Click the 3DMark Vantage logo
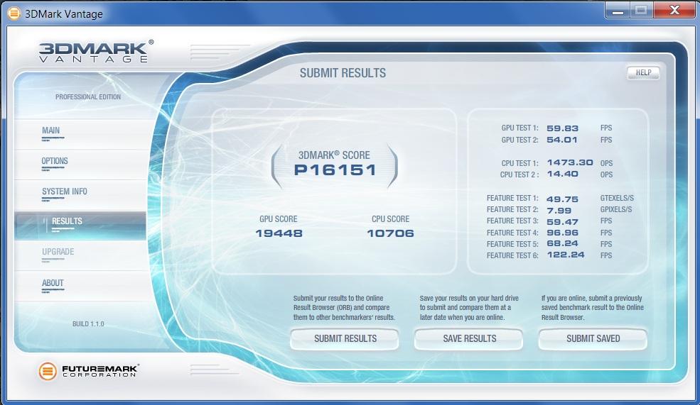700x405 pixels. [95, 51]
